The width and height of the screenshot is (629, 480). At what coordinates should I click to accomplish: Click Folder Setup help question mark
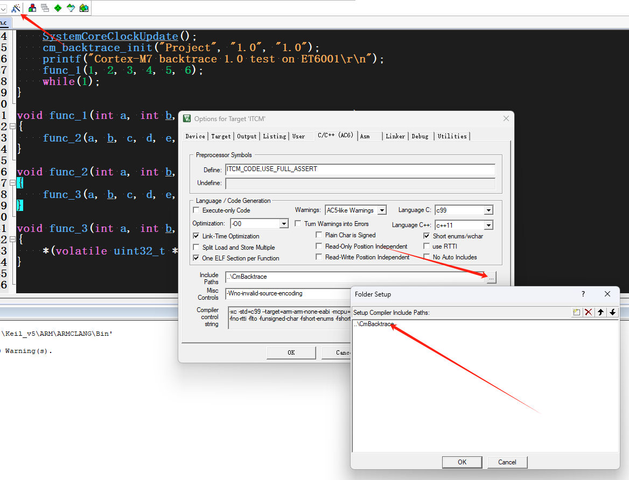583,294
